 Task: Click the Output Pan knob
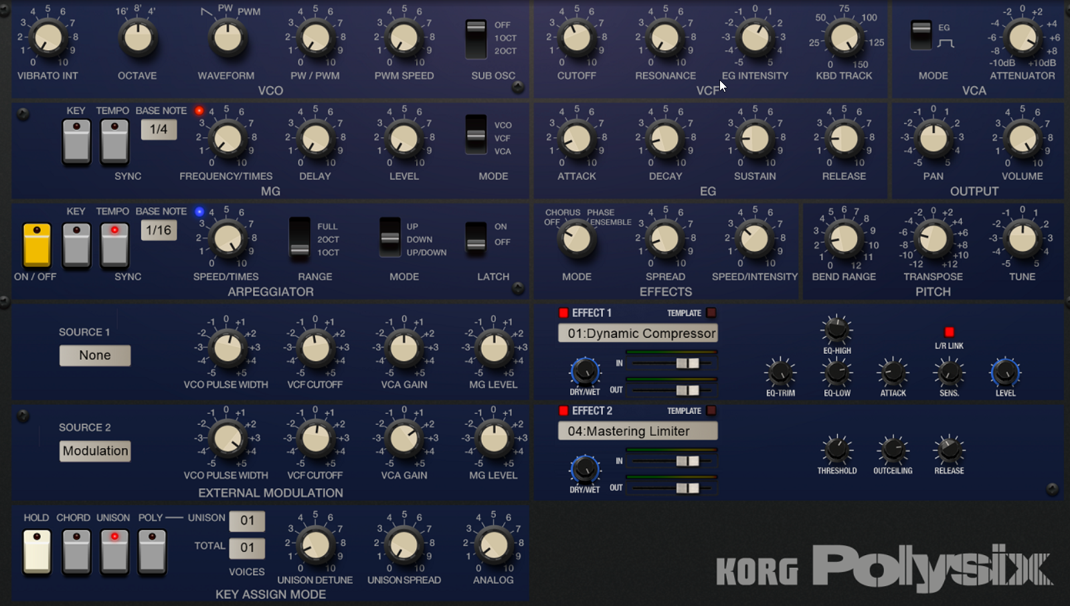point(933,139)
